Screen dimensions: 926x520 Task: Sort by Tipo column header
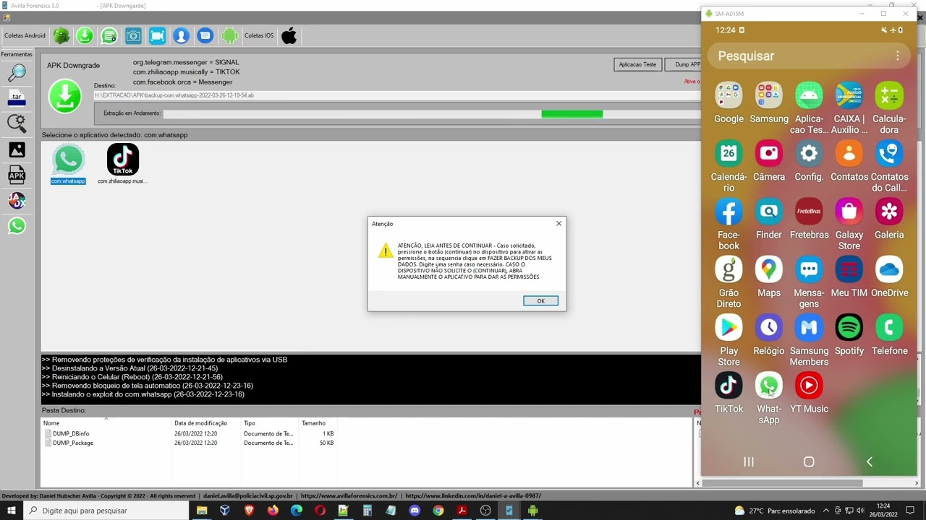[270, 423]
